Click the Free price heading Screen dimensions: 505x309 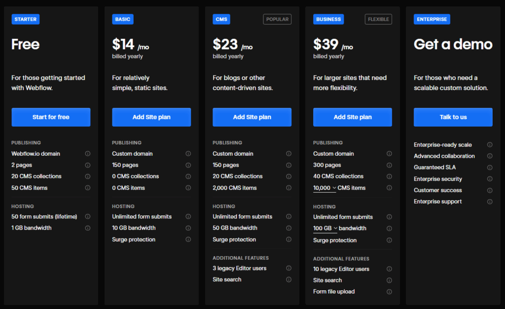click(x=26, y=44)
